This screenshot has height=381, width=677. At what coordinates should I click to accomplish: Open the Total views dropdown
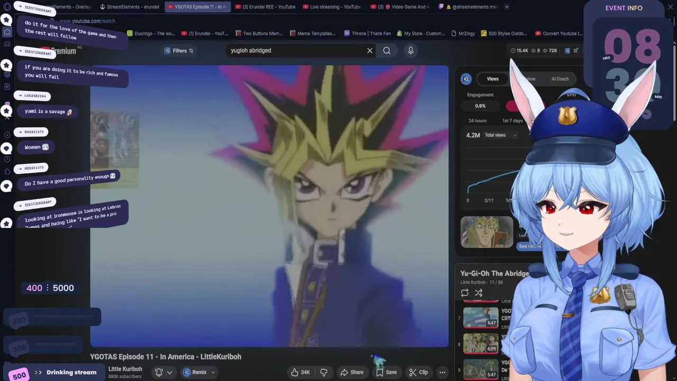pos(501,135)
